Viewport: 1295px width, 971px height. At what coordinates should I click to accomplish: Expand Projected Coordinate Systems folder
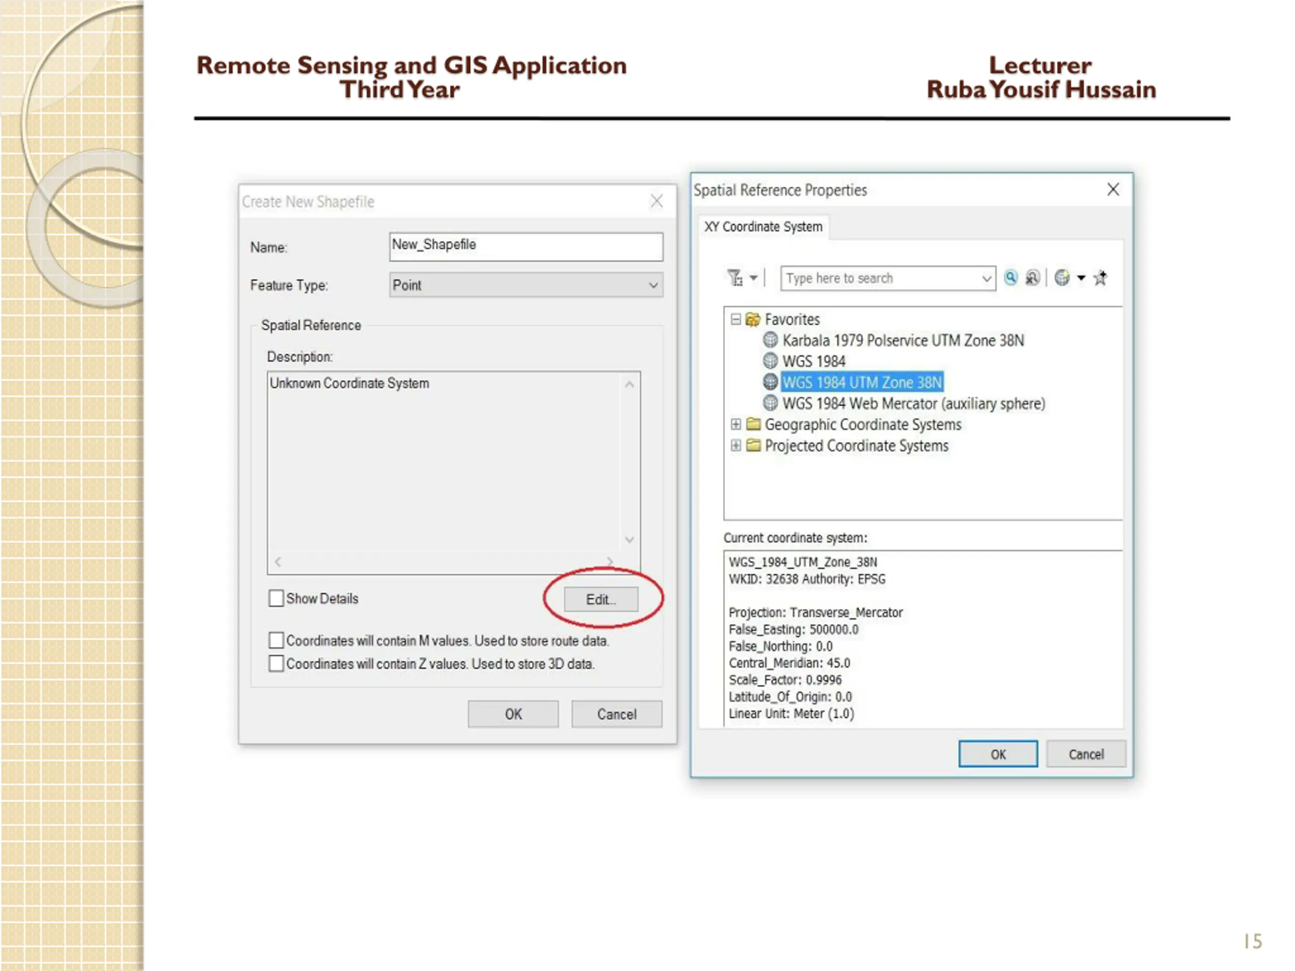(x=736, y=446)
